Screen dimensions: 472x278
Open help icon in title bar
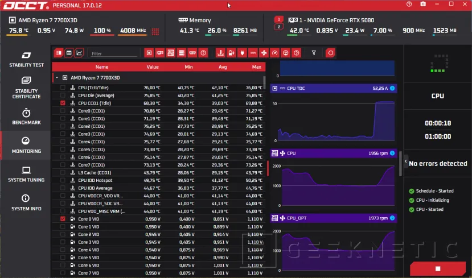tap(409, 4)
